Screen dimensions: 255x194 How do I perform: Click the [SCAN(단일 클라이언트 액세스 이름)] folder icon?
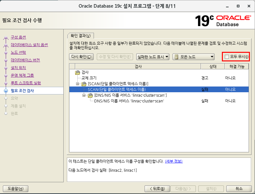pyautogui.click(x=84, y=84)
